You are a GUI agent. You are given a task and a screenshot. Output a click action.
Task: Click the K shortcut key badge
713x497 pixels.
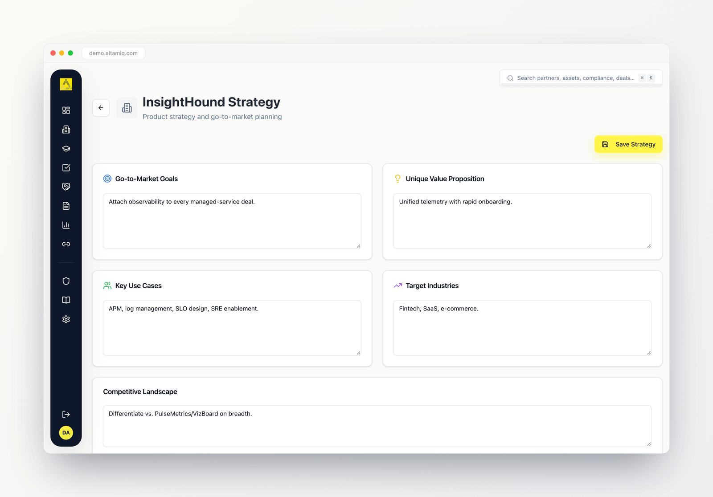coord(651,78)
